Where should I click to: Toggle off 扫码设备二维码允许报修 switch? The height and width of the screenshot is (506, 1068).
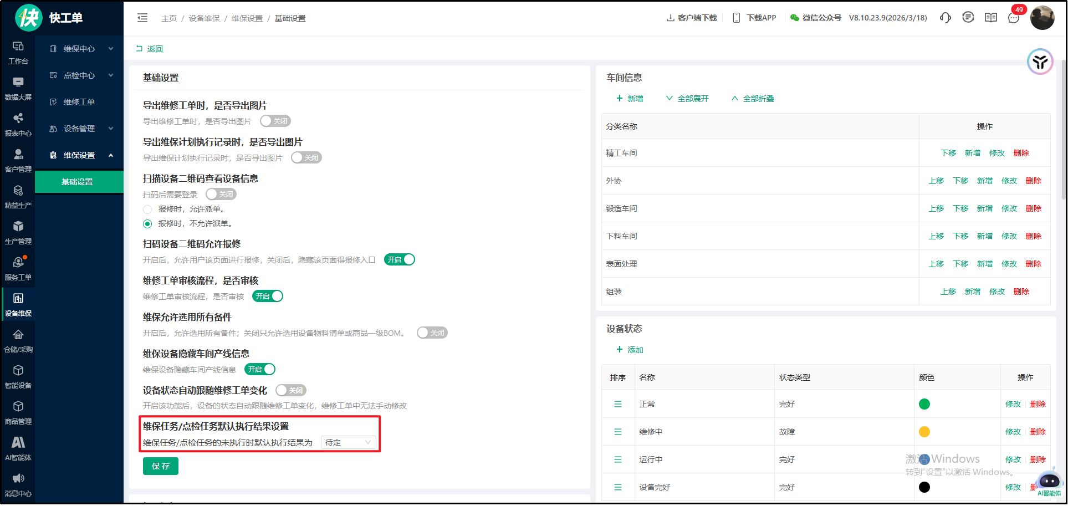[x=400, y=259]
